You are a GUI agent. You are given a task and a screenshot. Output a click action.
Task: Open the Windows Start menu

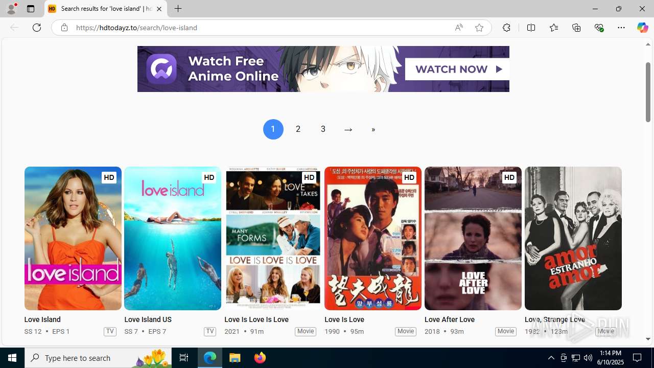click(x=12, y=358)
